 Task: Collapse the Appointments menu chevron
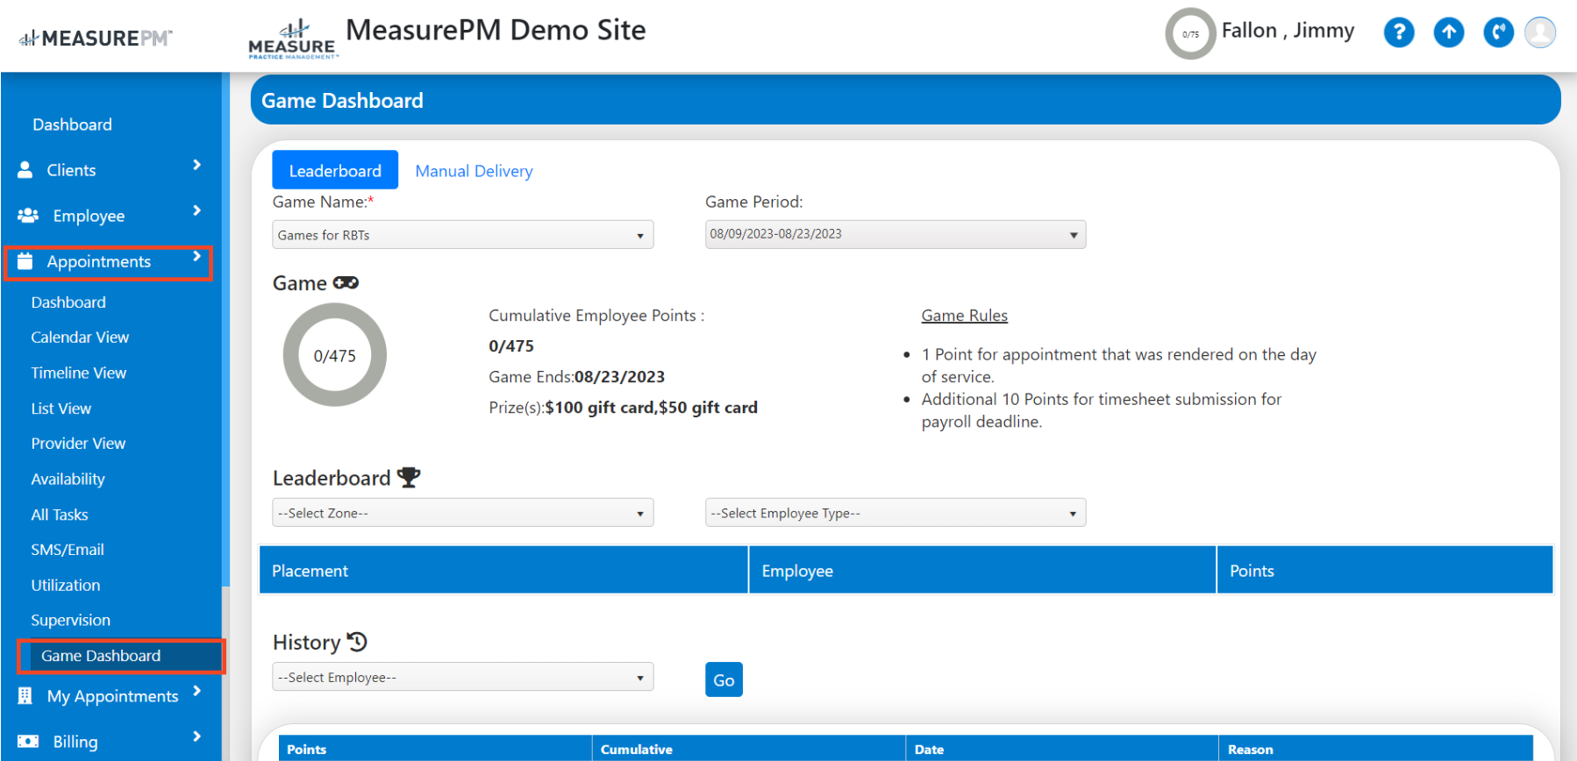pyautogui.click(x=196, y=256)
